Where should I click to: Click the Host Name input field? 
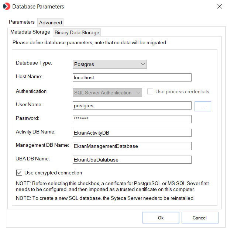pyautogui.click(x=132, y=77)
